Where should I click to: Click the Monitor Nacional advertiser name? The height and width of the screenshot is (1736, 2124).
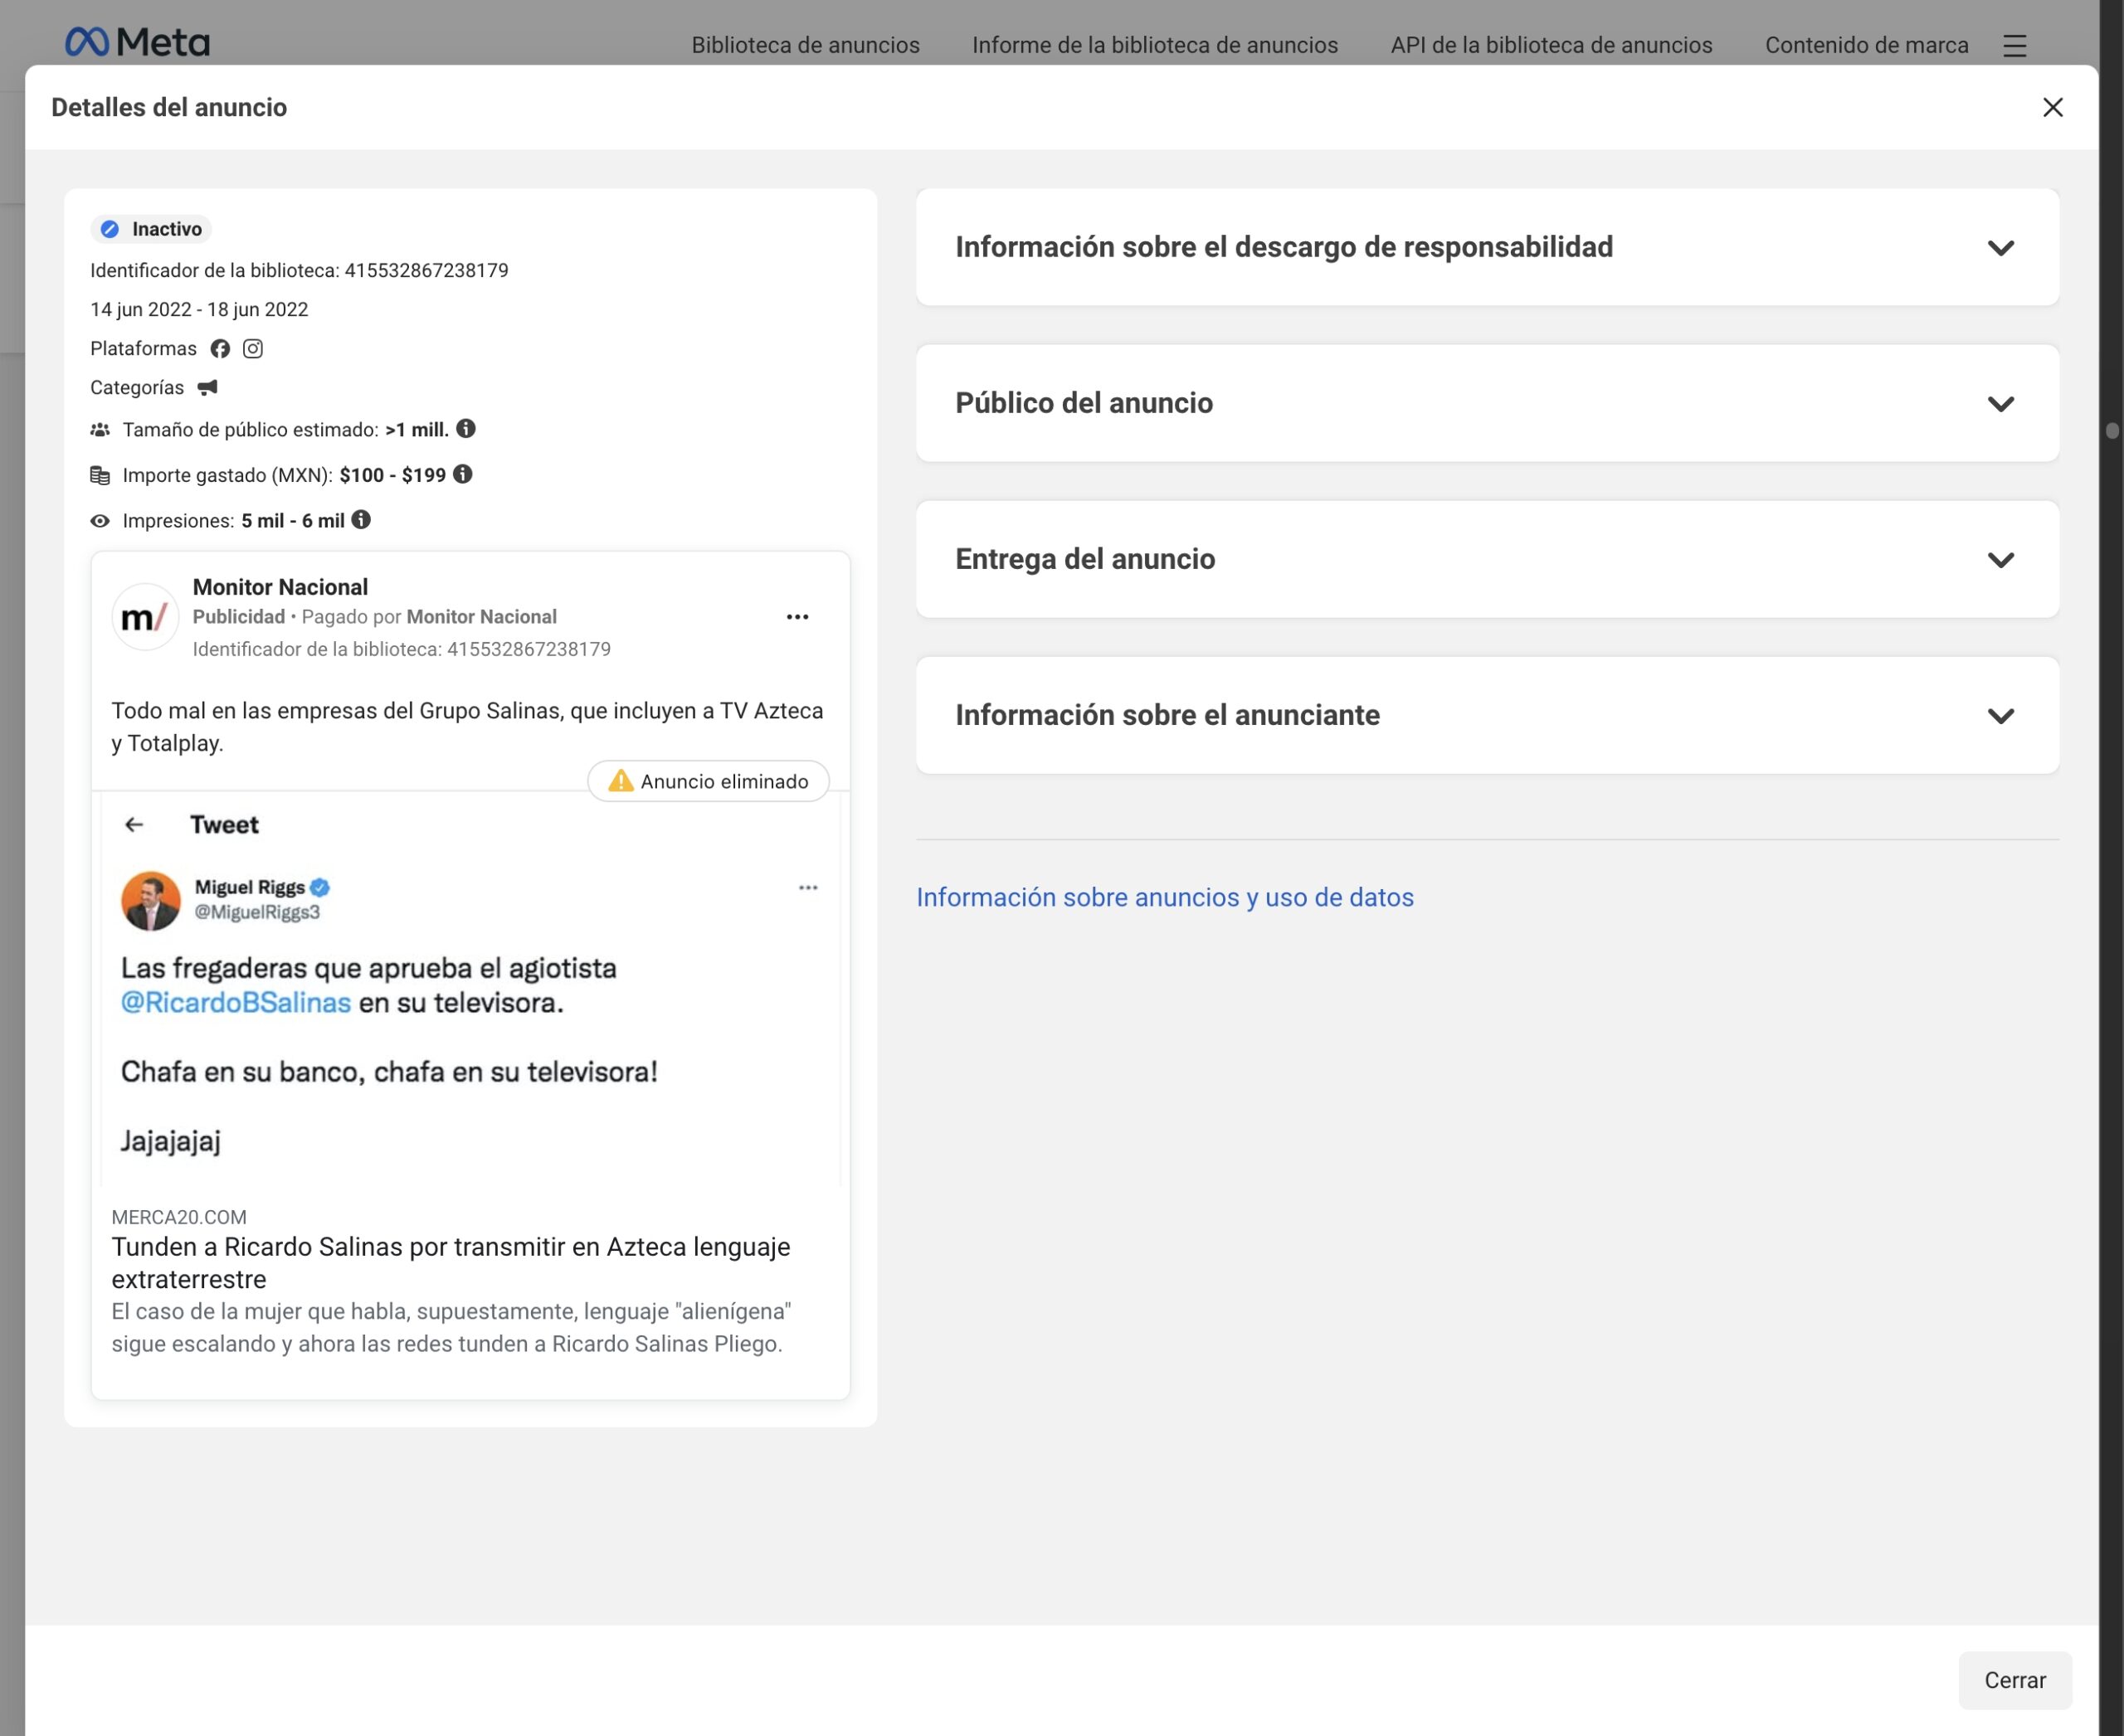280,587
